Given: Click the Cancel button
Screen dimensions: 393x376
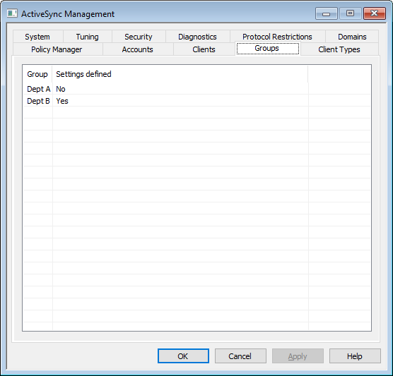Looking at the screenshot, I should [240, 356].
